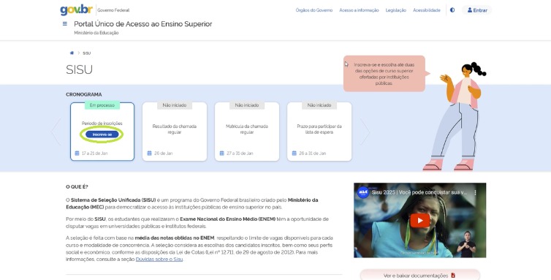Screen dimensions: 551x280
Task: Click the gov.br logo
Action: (76, 10)
